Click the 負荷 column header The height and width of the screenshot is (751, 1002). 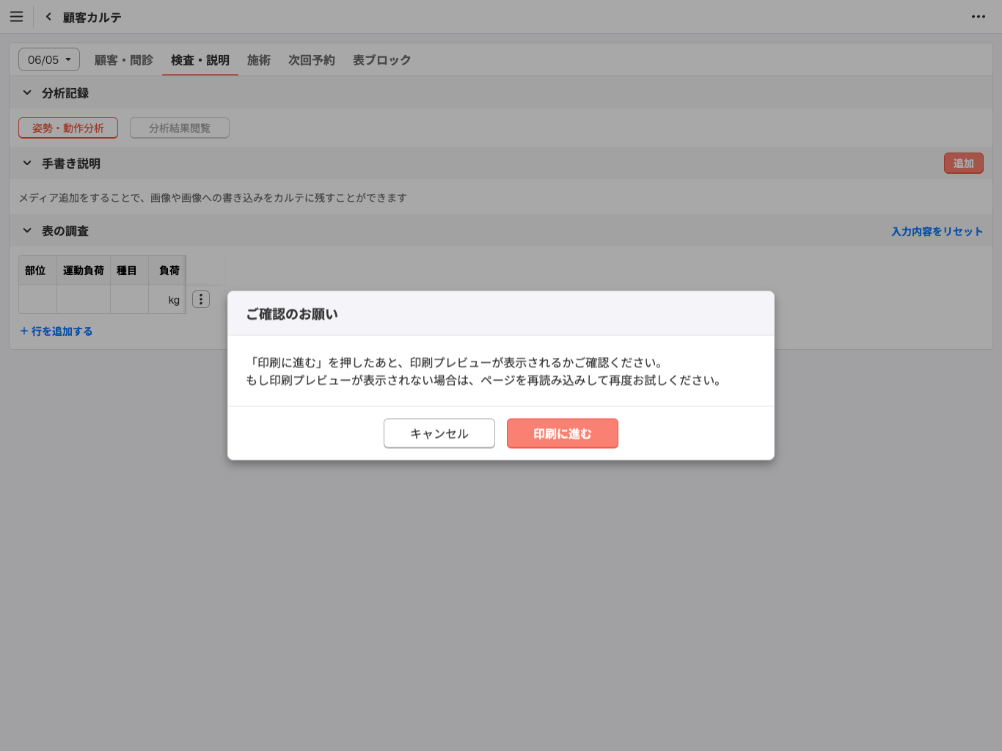pos(167,271)
